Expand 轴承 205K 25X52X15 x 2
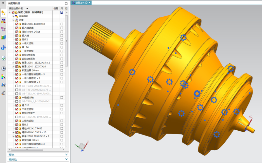The image size is (262, 163). pyautogui.click(x=13, y=63)
